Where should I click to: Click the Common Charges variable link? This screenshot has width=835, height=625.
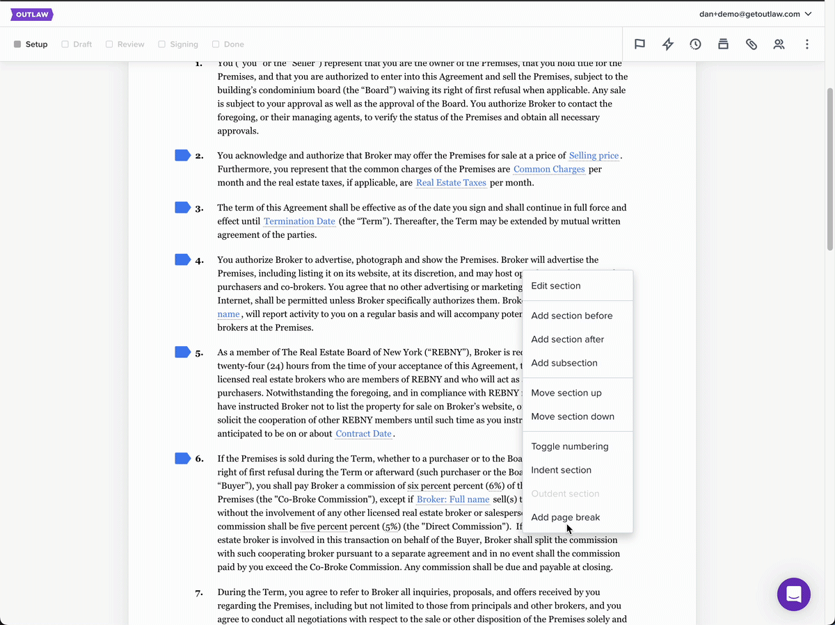(x=549, y=170)
